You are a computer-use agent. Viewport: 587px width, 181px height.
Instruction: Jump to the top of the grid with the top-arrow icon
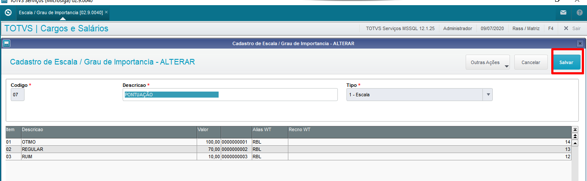(x=575, y=129)
